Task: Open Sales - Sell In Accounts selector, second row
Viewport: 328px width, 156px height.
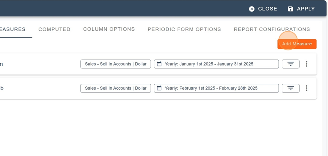Action: (116, 88)
